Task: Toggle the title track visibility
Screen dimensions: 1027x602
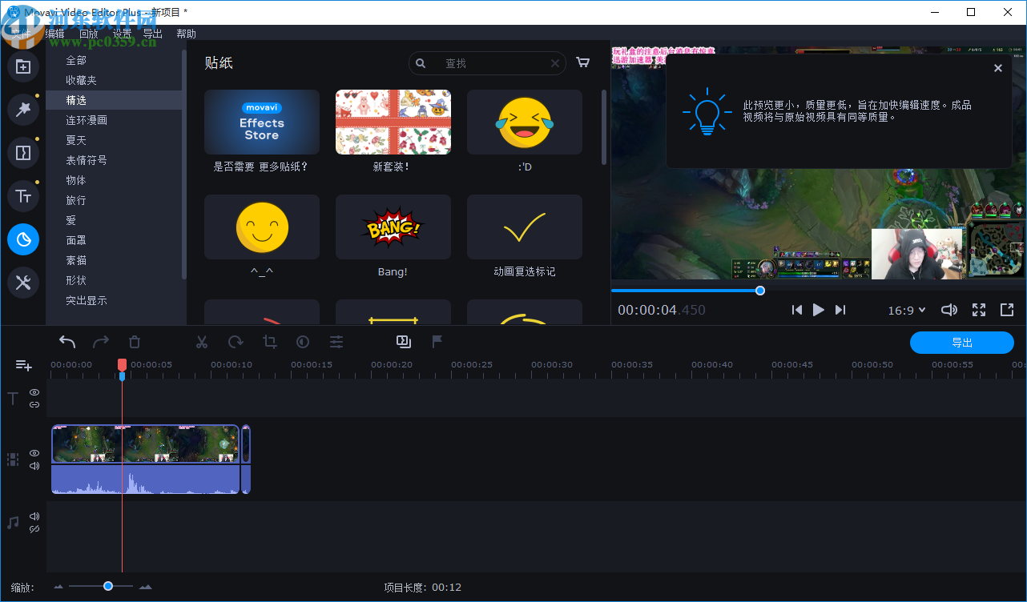Action: tap(34, 392)
